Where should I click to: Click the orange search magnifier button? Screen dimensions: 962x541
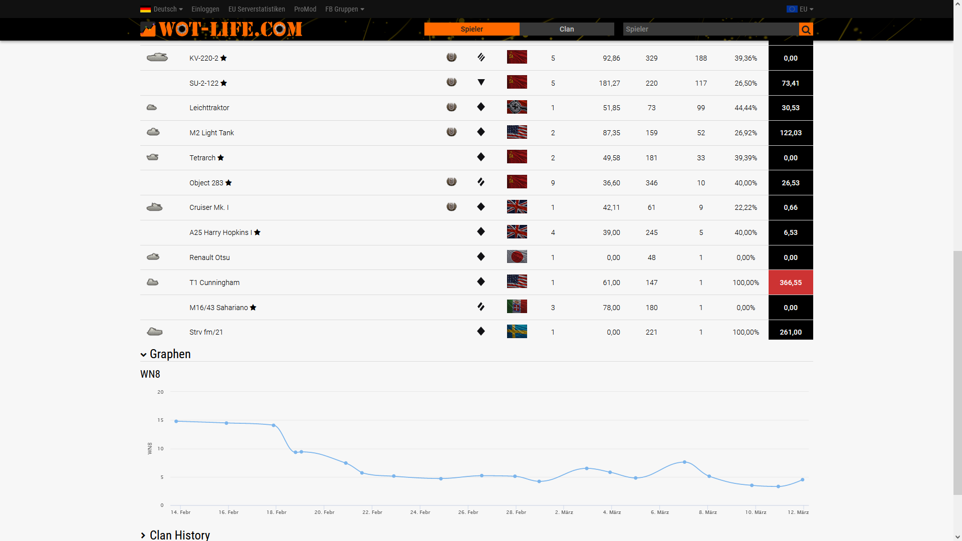coord(806,30)
